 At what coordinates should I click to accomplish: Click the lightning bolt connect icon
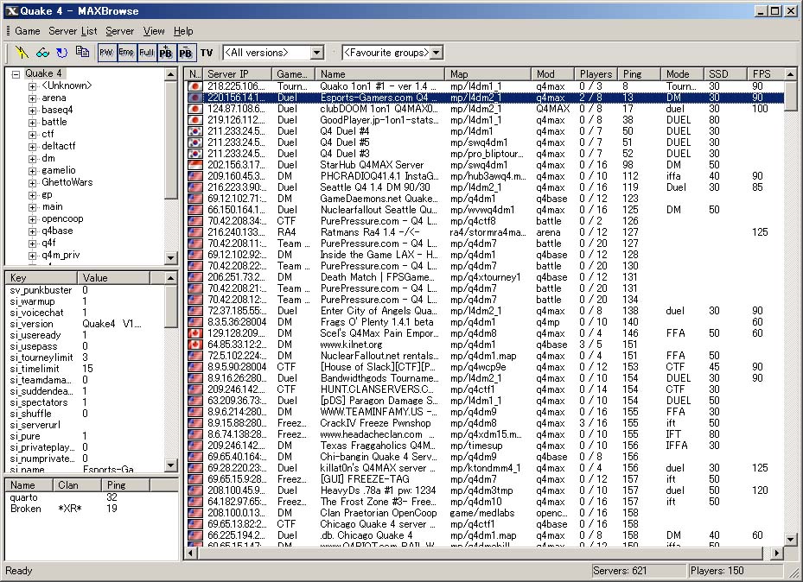coord(22,52)
